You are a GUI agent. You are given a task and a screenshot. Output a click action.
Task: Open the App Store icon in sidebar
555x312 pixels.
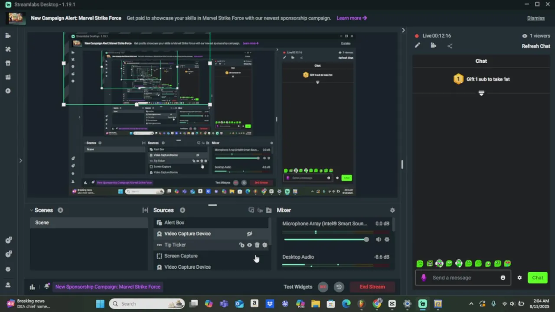pos(8,63)
